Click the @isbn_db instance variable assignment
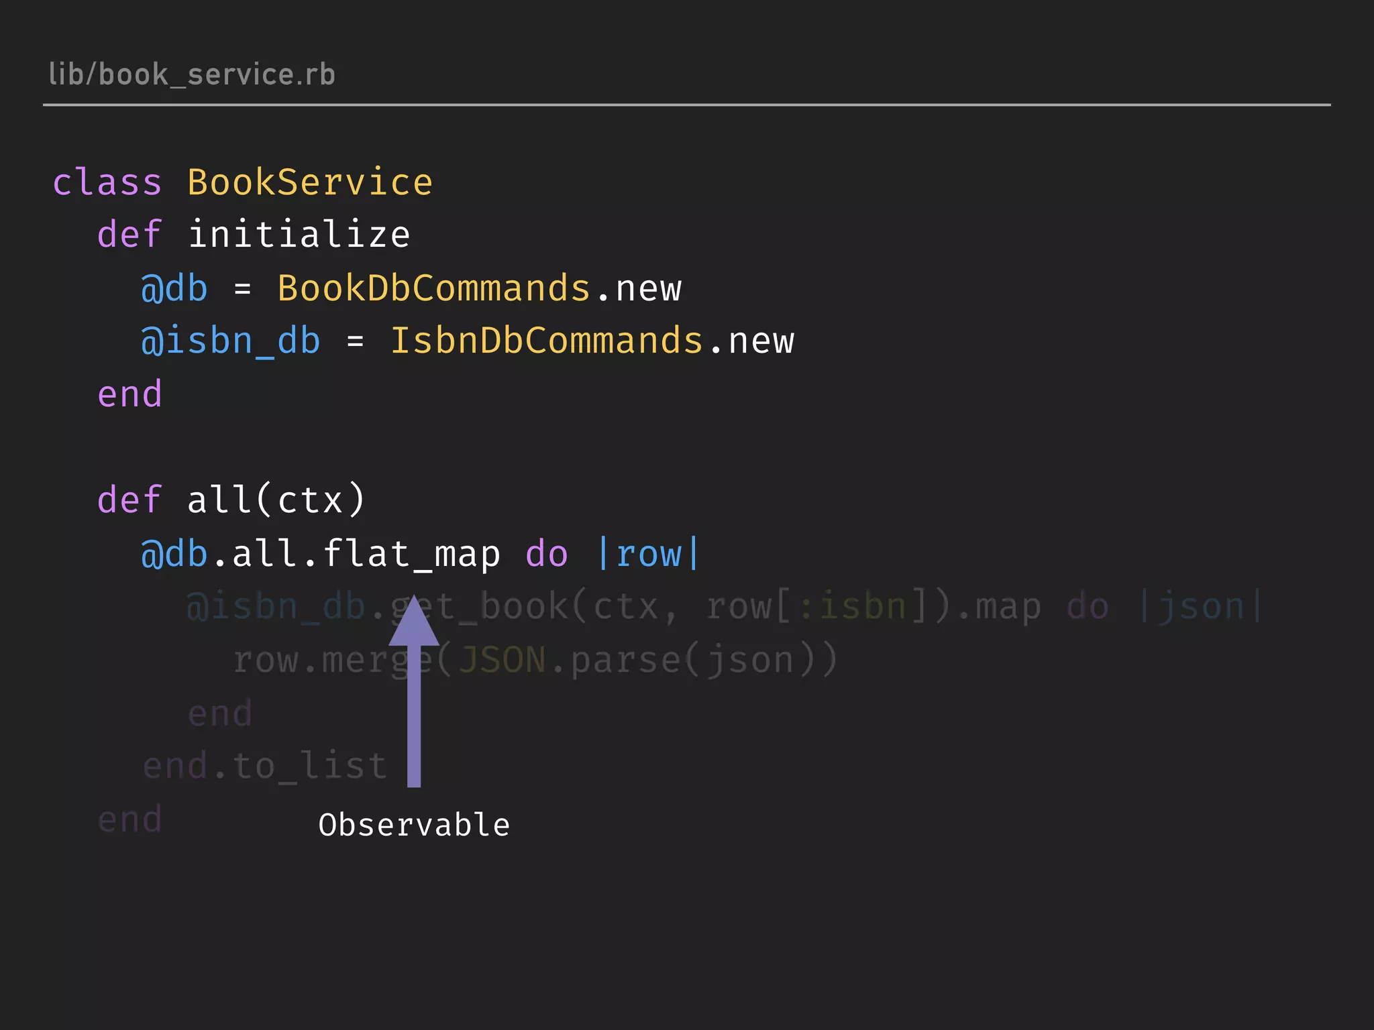The image size is (1374, 1030). coord(231,341)
